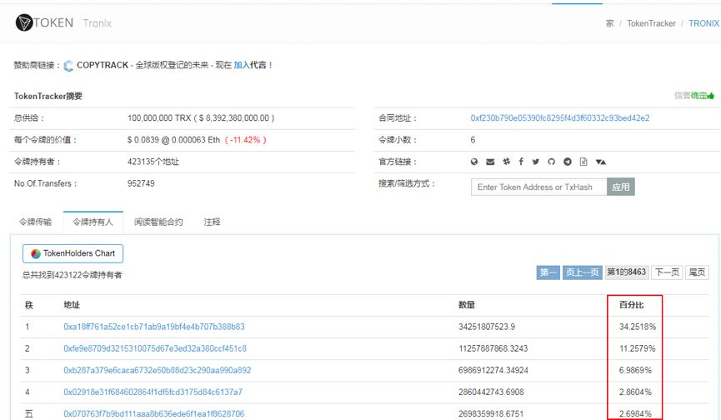Select the 令牌持有人 tab
The width and height of the screenshot is (721, 420).
click(93, 222)
